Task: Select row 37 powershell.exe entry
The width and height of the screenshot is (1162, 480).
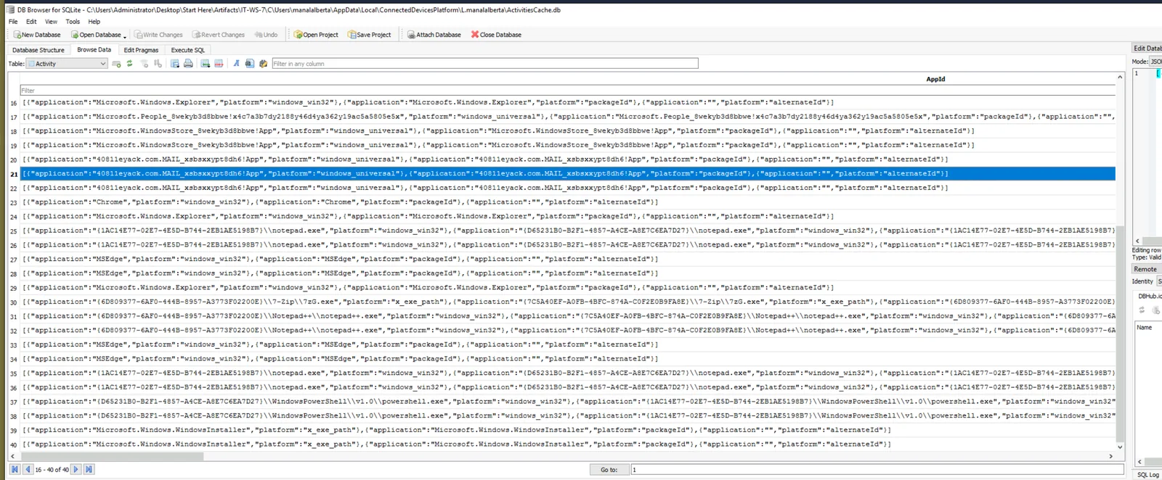Action: click(x=568, y=402)
